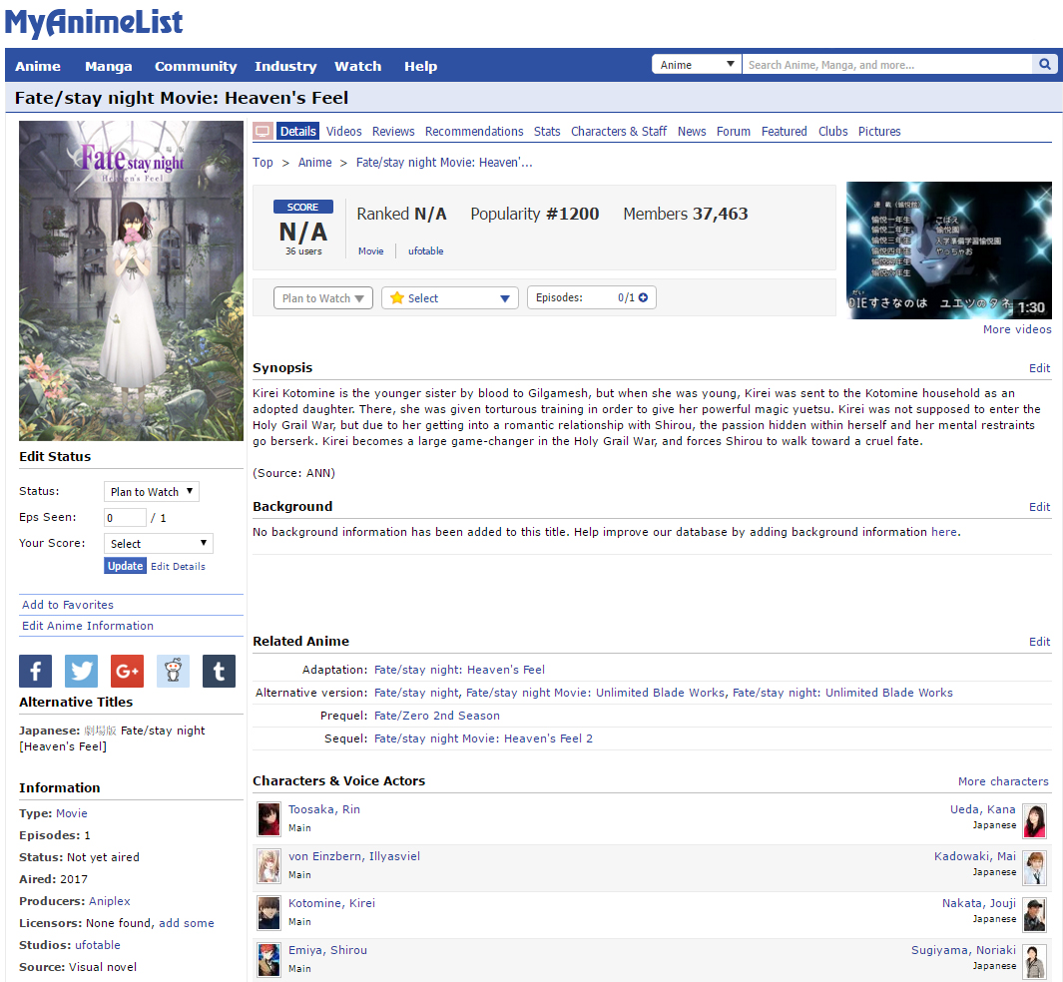Open the Anime navigation menu
This screenshot has height=982, width=1063.
[38, 67]
